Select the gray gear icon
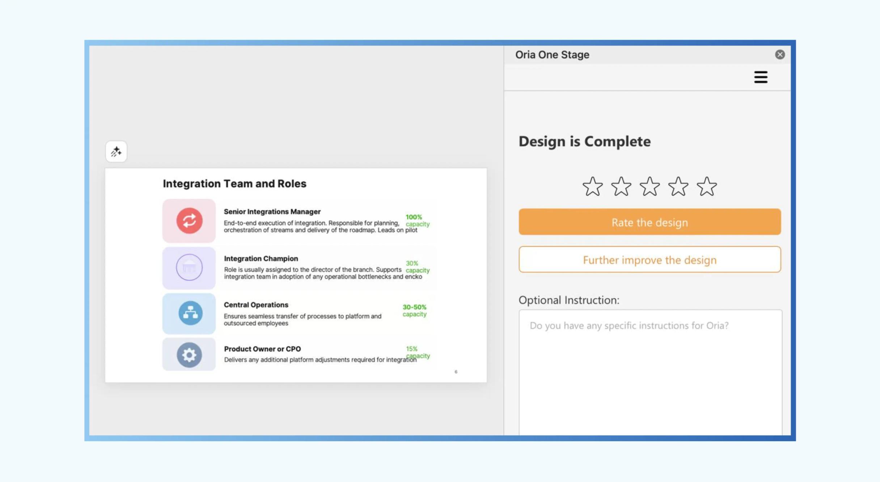Viewport: 880px width, 482px height. (189, 355)
